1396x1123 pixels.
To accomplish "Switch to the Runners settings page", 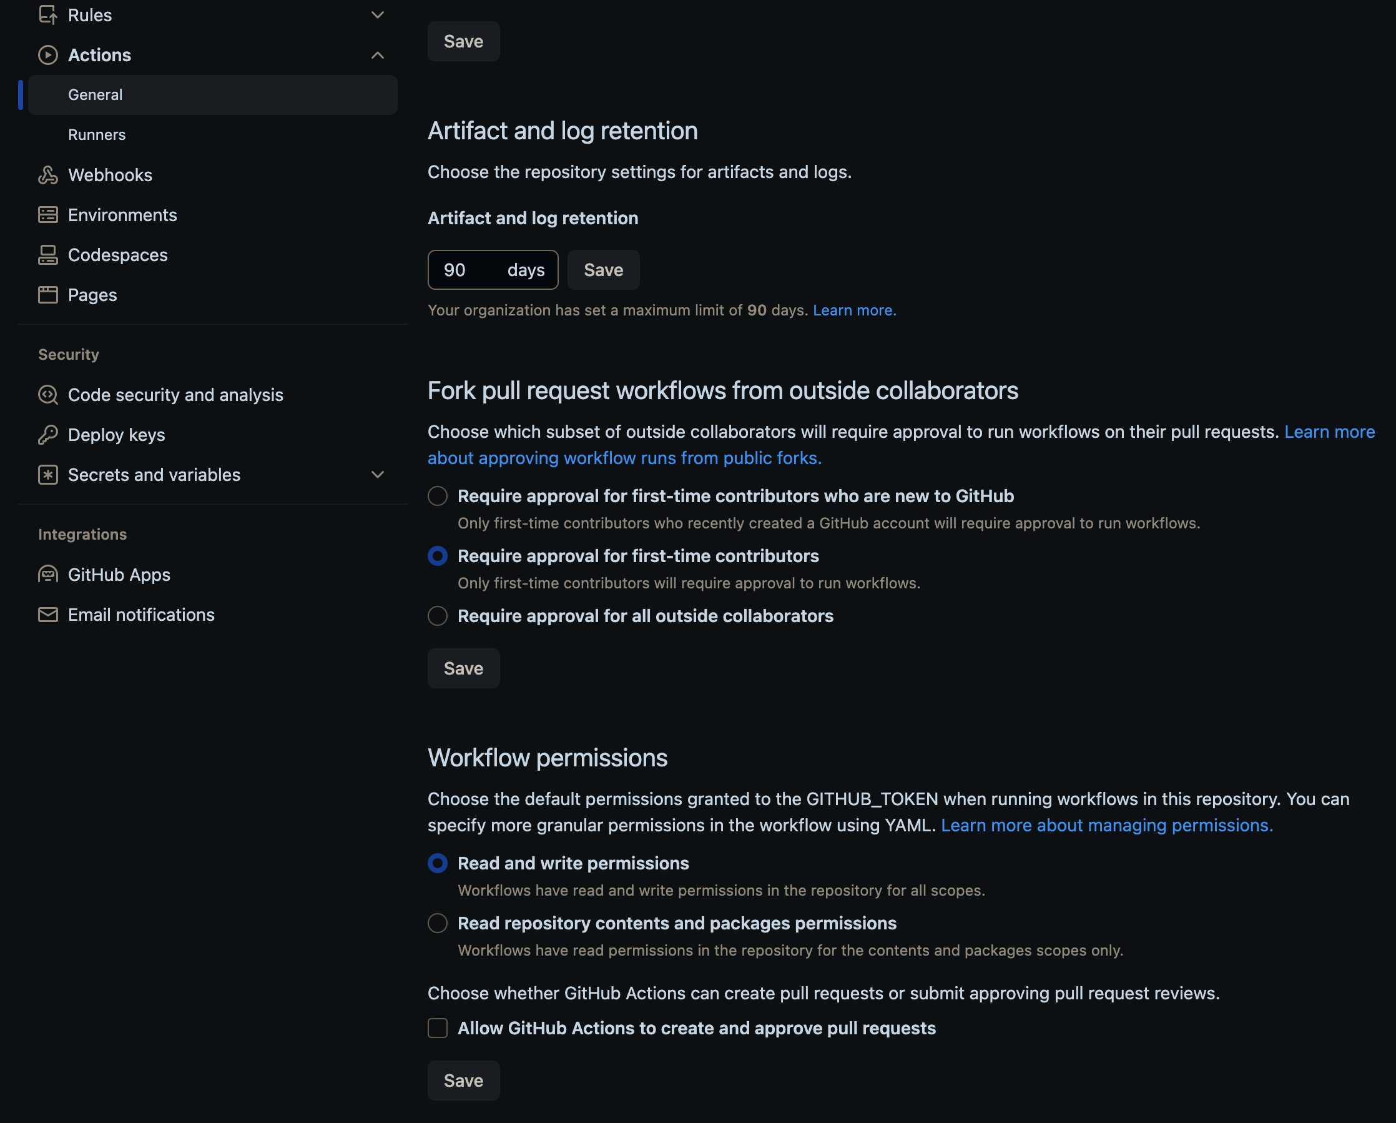I will coord(97,134).
